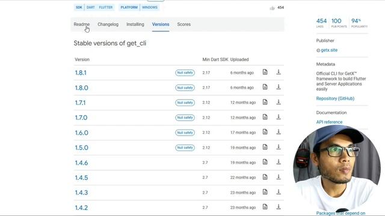This screenshot has width=385, height=216.
Task: Open documentation icon for version 1.4.3
Action: (x=265, y=192)
